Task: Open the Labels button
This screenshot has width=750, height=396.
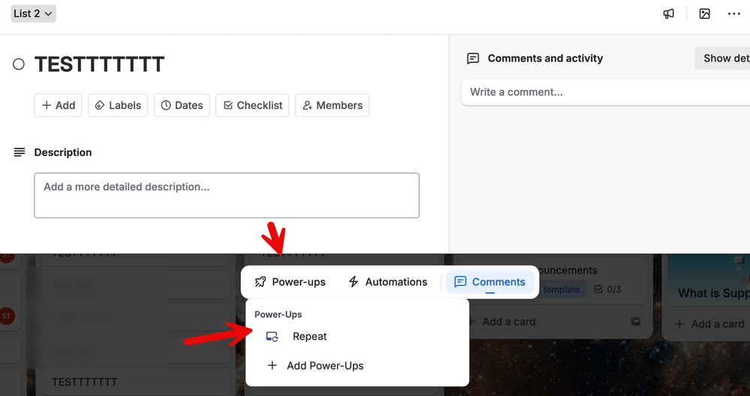Action: tap(118, 105)
